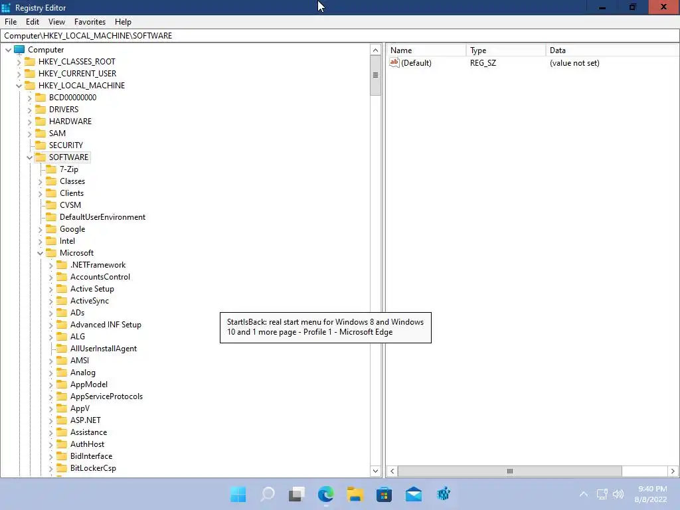Click the AllUserInstallAgent folder icon
The height and width of the screenshot is (510, 680).
point(62,349)
